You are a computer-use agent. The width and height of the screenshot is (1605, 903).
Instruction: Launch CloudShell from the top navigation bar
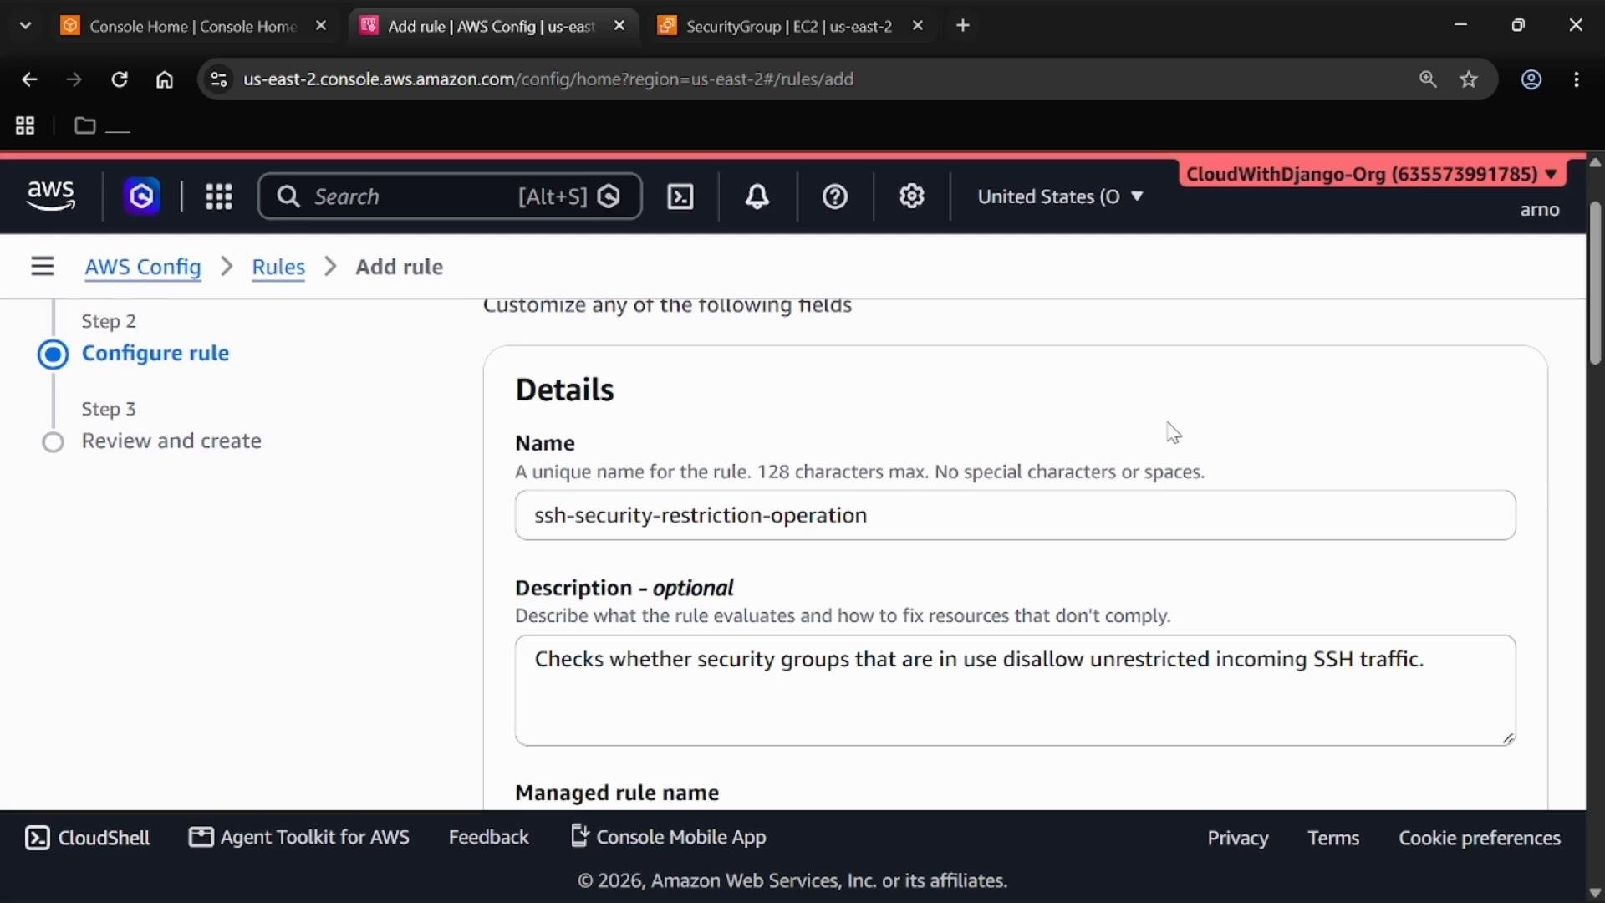pyautogui.click(x=680, y=196)
